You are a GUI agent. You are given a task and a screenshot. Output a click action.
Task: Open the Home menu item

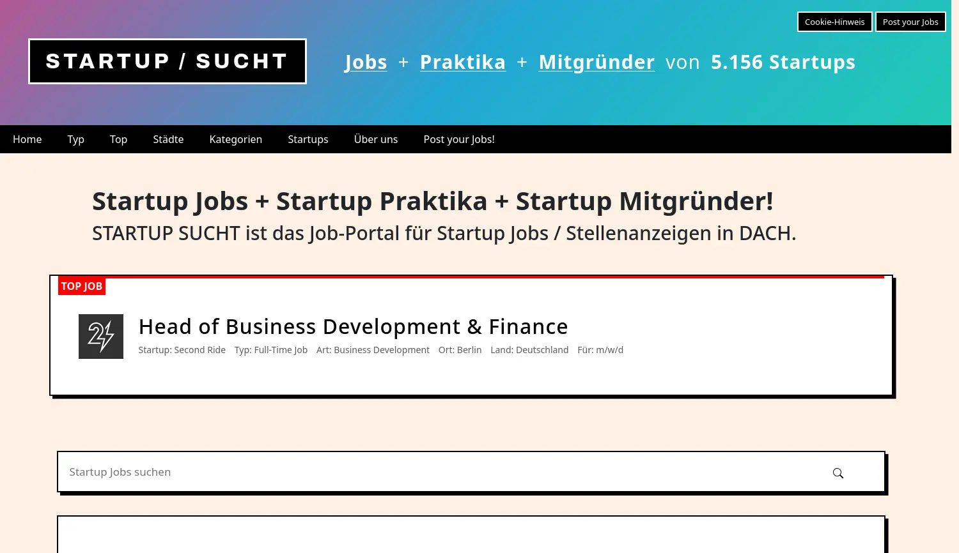coord(27,139)
